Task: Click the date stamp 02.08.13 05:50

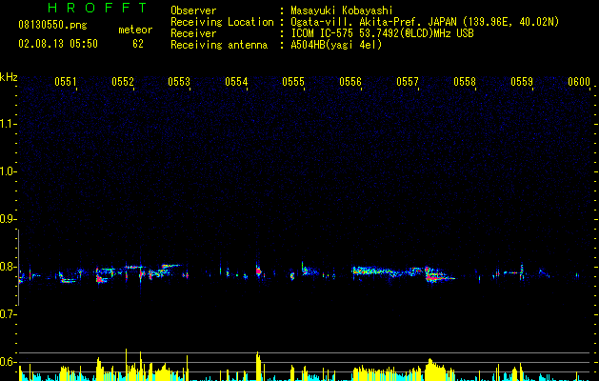Action: click(x=58, y=44)
